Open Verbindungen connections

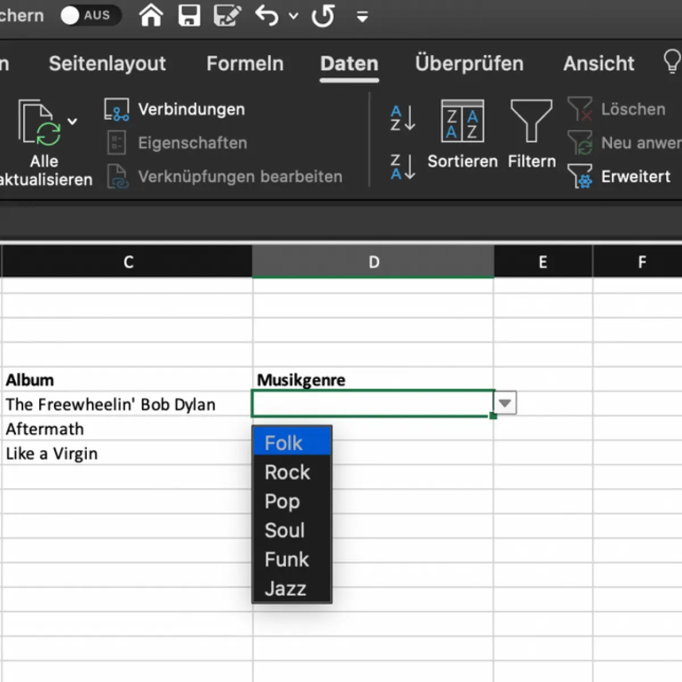(192, 109)
